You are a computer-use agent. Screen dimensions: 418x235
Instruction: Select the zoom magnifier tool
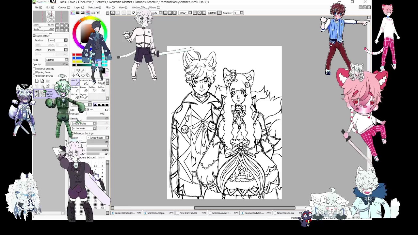pos(78,75)
